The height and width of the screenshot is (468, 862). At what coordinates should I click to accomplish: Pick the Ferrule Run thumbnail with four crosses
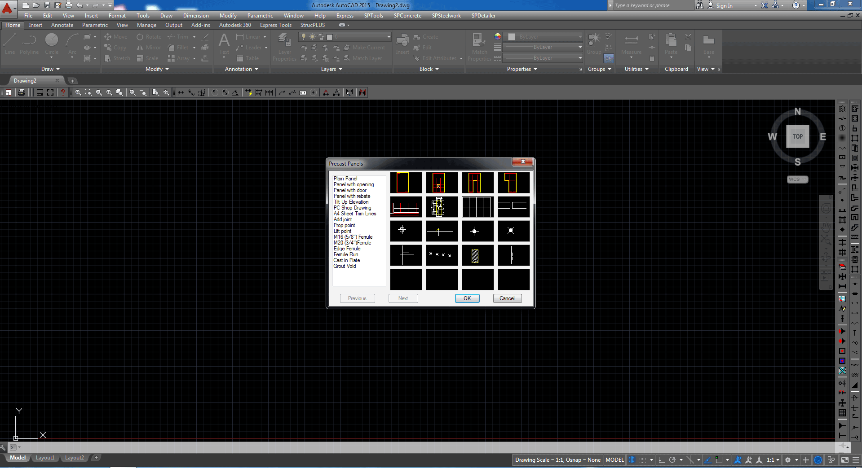[442, 255]
